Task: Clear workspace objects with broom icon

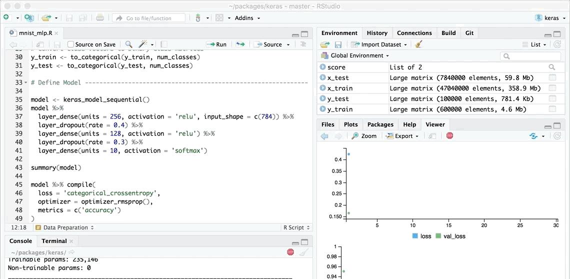Action: [x=418, y=44]
